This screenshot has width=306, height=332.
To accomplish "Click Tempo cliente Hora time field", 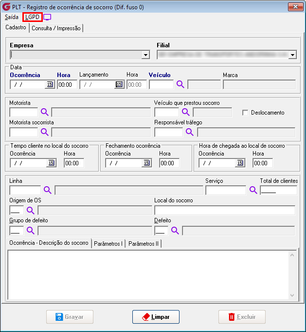I will coord(74,163).
